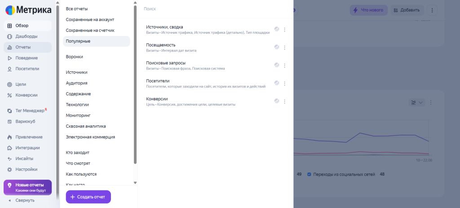Go to Конверсии in the sidebar
The width and height of the screenshot is (460, 208).
click(26, 95)
